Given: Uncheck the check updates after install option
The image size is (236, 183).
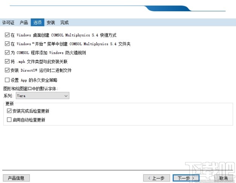Looking at the screenshot, I should pos(9,111).
